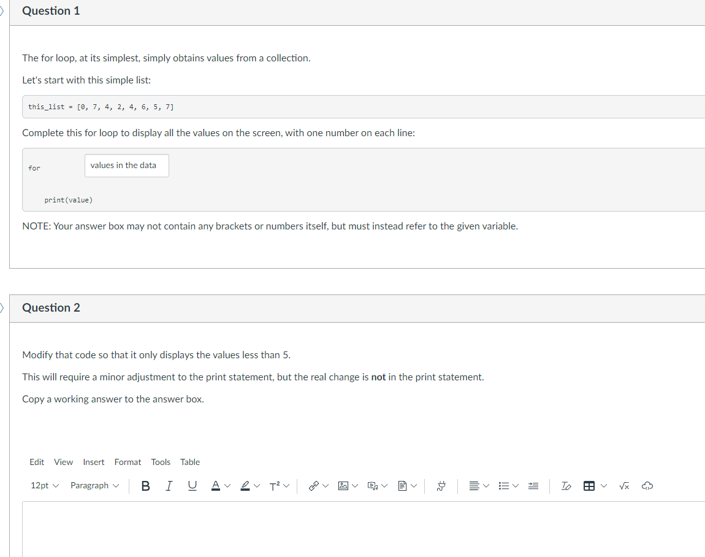705x557 pixels.
Task: Click the 'values in the data' answer box
Action: tap(126, 166)
